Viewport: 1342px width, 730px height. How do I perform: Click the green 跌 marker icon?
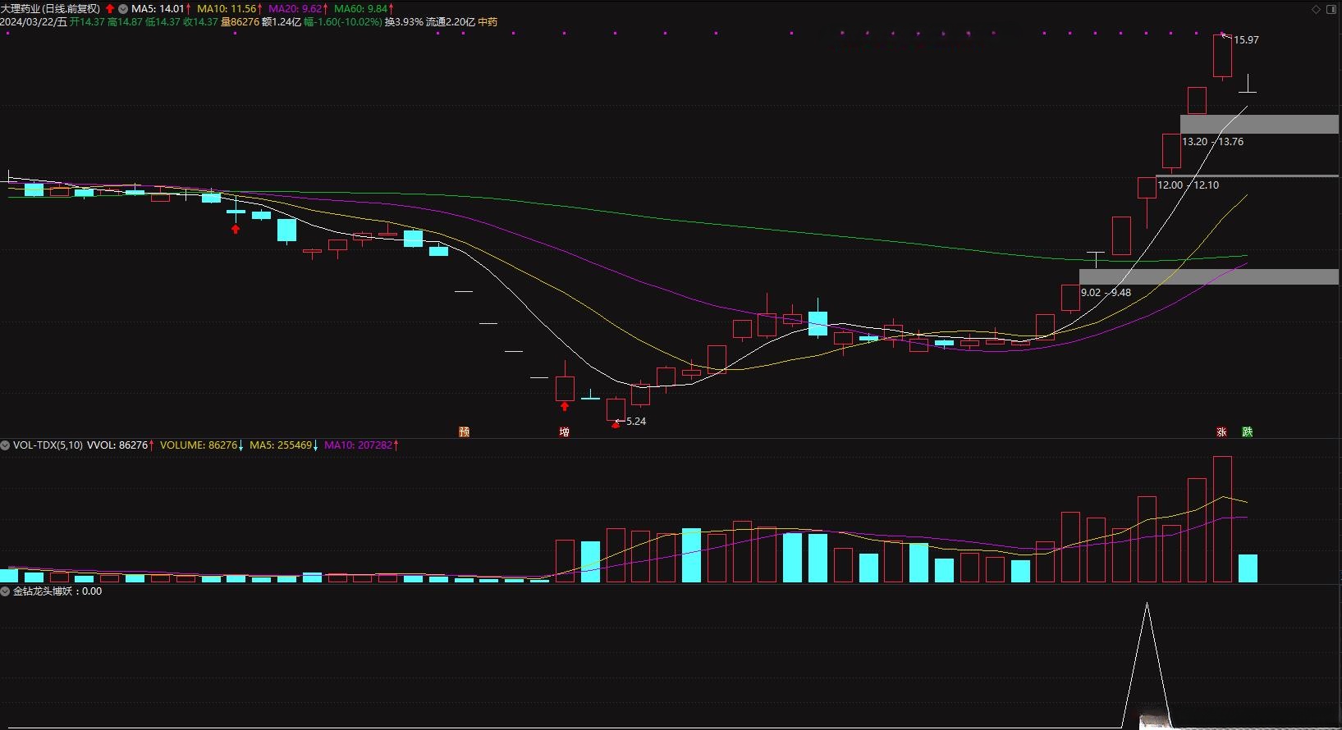(x=1247, y=432)
